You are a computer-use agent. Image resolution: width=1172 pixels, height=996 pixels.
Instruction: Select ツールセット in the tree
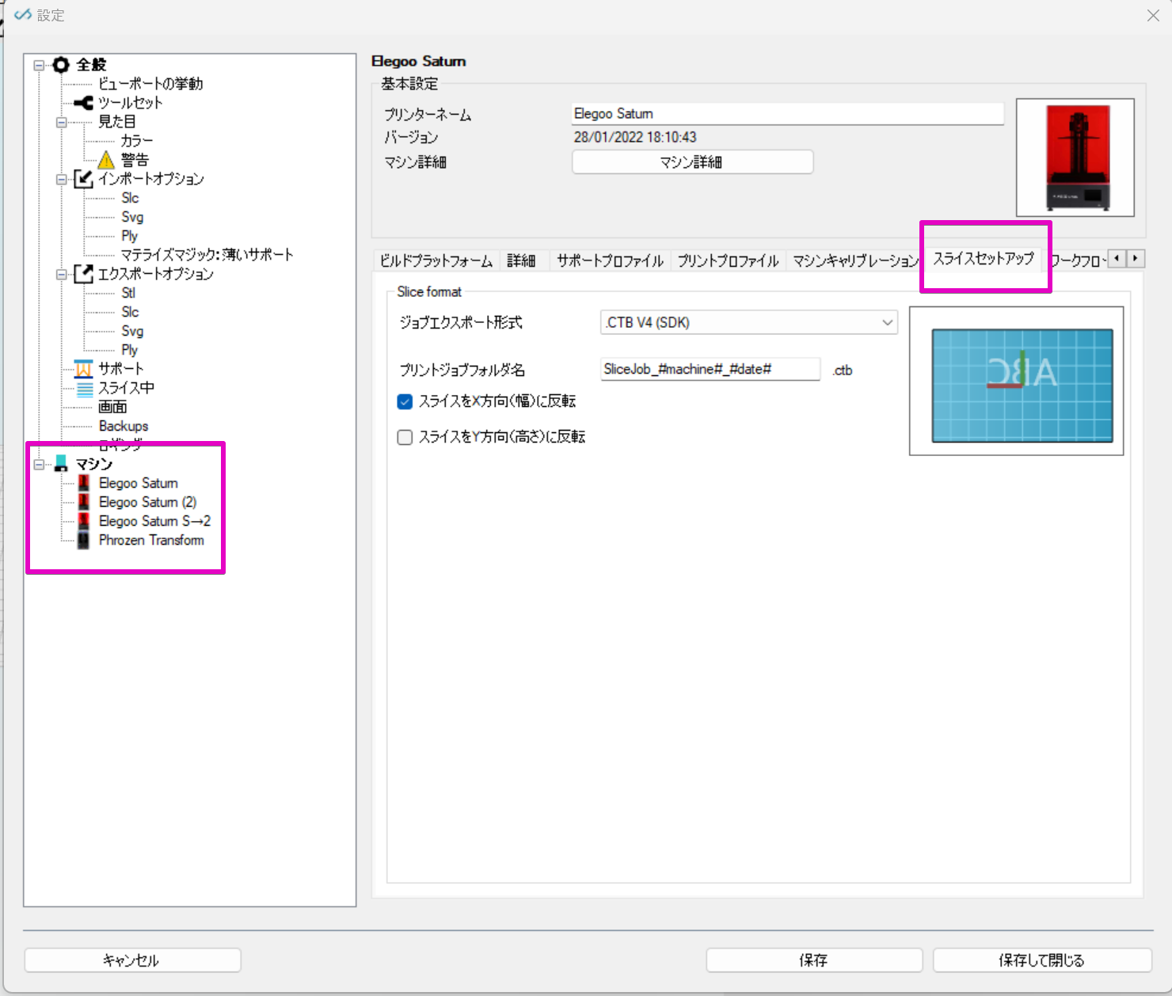(130, 103)
